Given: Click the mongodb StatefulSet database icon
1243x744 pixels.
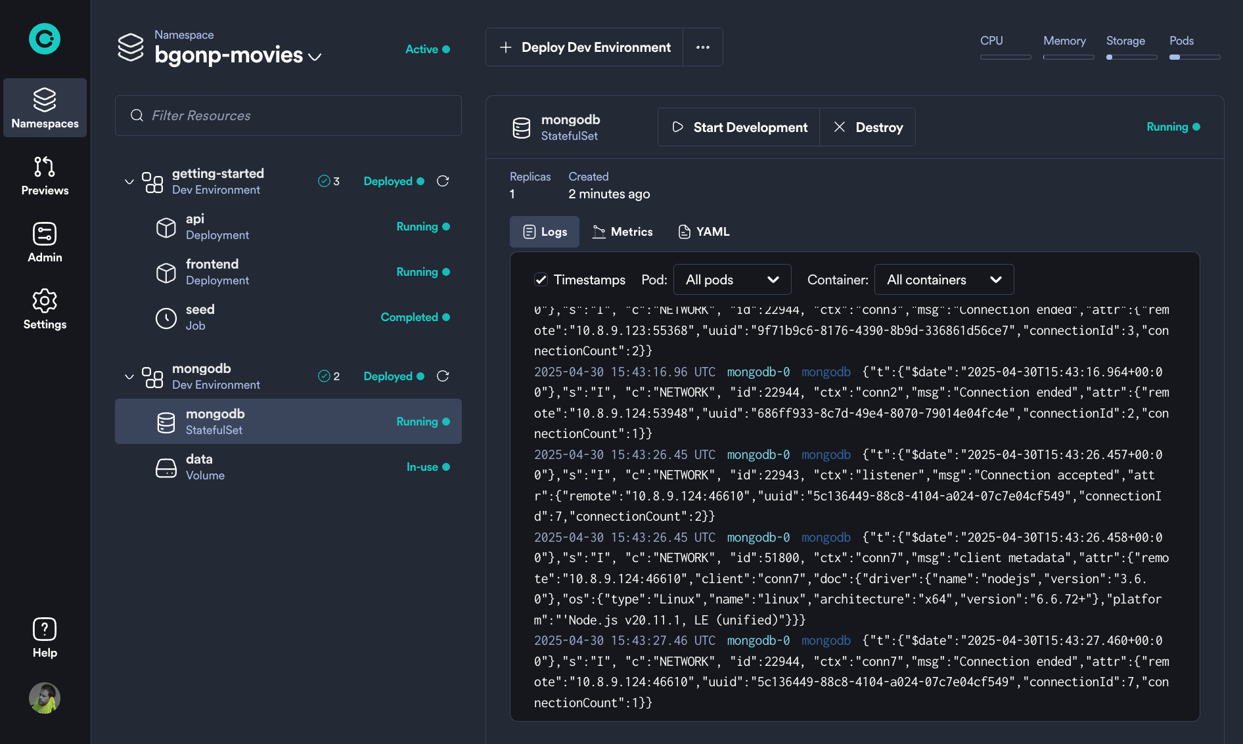Looking at the screenshot, I should 166,422.
